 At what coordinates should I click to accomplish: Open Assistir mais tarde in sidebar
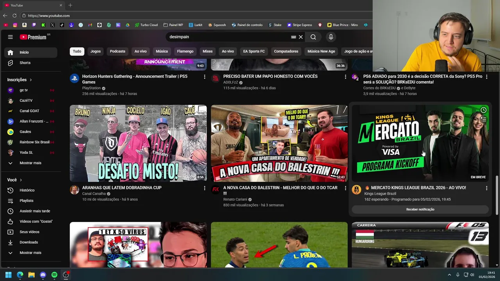pyautogui.click(x=30, y=211)
